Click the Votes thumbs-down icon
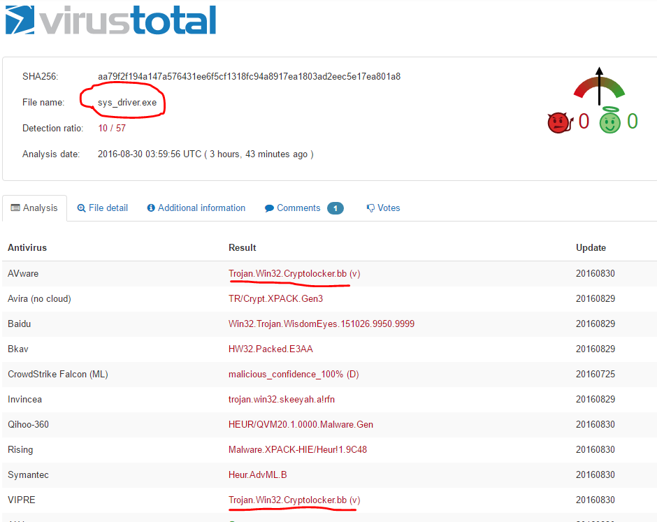Screen dimensions: 657x522 pos(370,208)
